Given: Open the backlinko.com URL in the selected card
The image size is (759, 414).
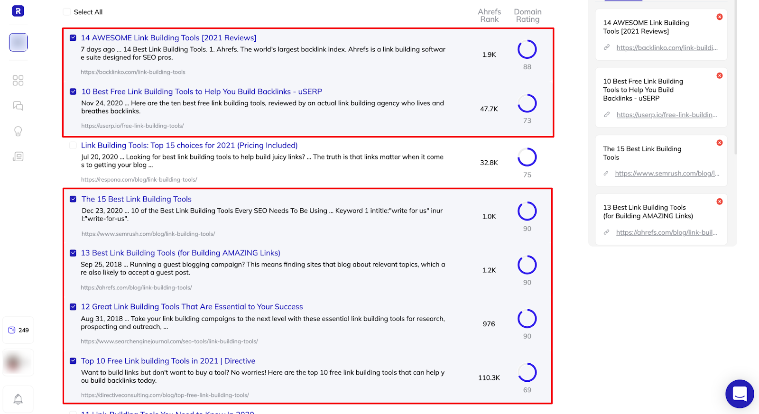Looking at the screenshot, I should [x=667, y=48].
